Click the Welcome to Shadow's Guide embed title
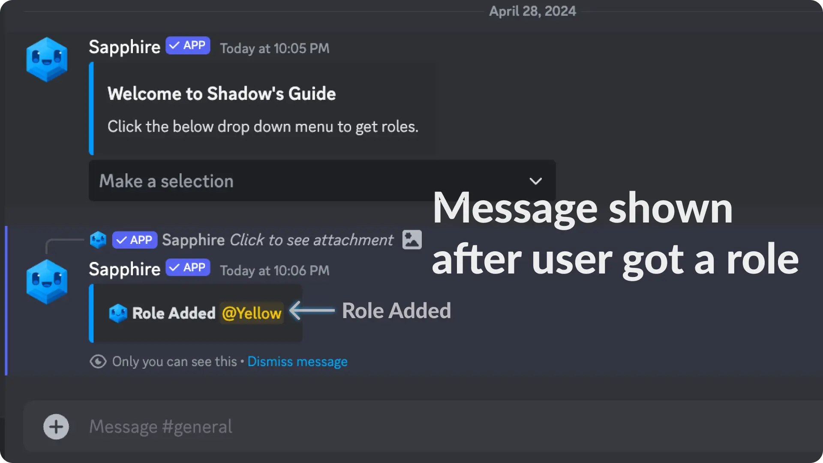 click(x=222, y=93)
